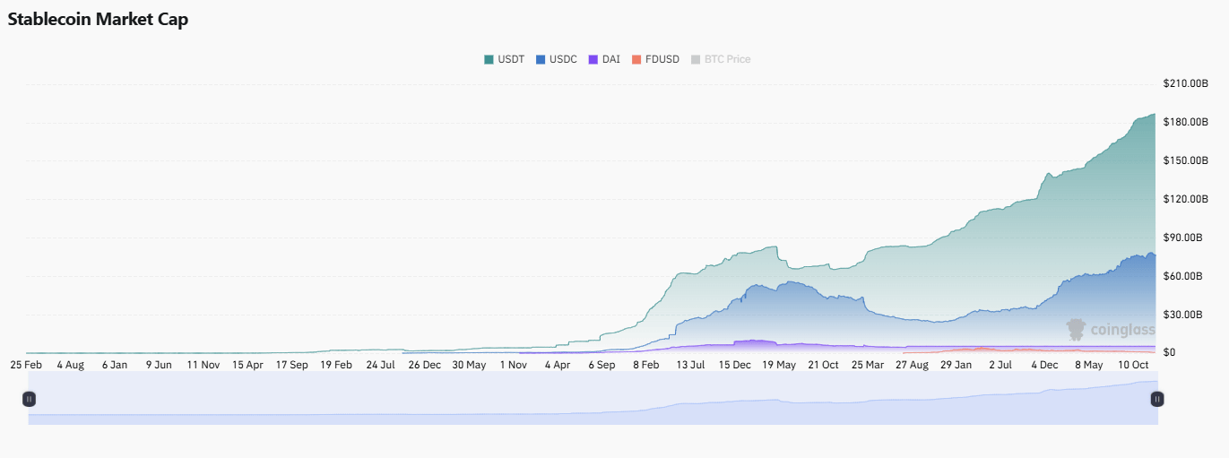This screenshot has width=1229, height=458.
Task: Click the 10 Oct x-axis date label
Action: [1133, 365]
